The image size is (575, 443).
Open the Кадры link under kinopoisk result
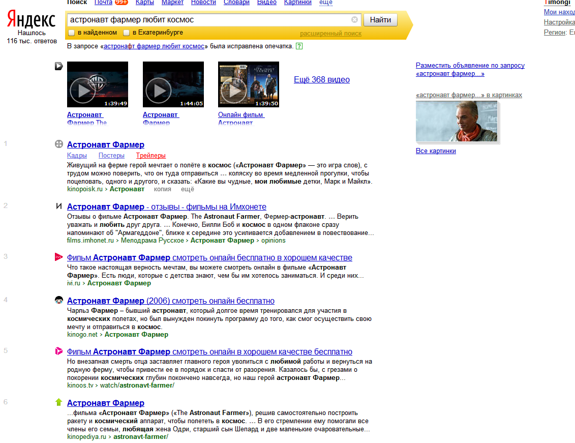77,156
